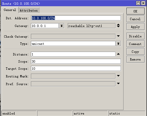Click the Target Scope field
The height and width of the screenshot is (116, 147).
[x=76, y=69]
